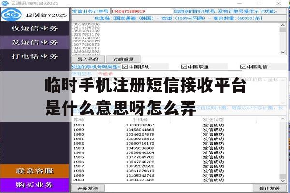290x193 pixels.
Task: Select 发短信业务 in the sidebar
Action: pos(35,42)
